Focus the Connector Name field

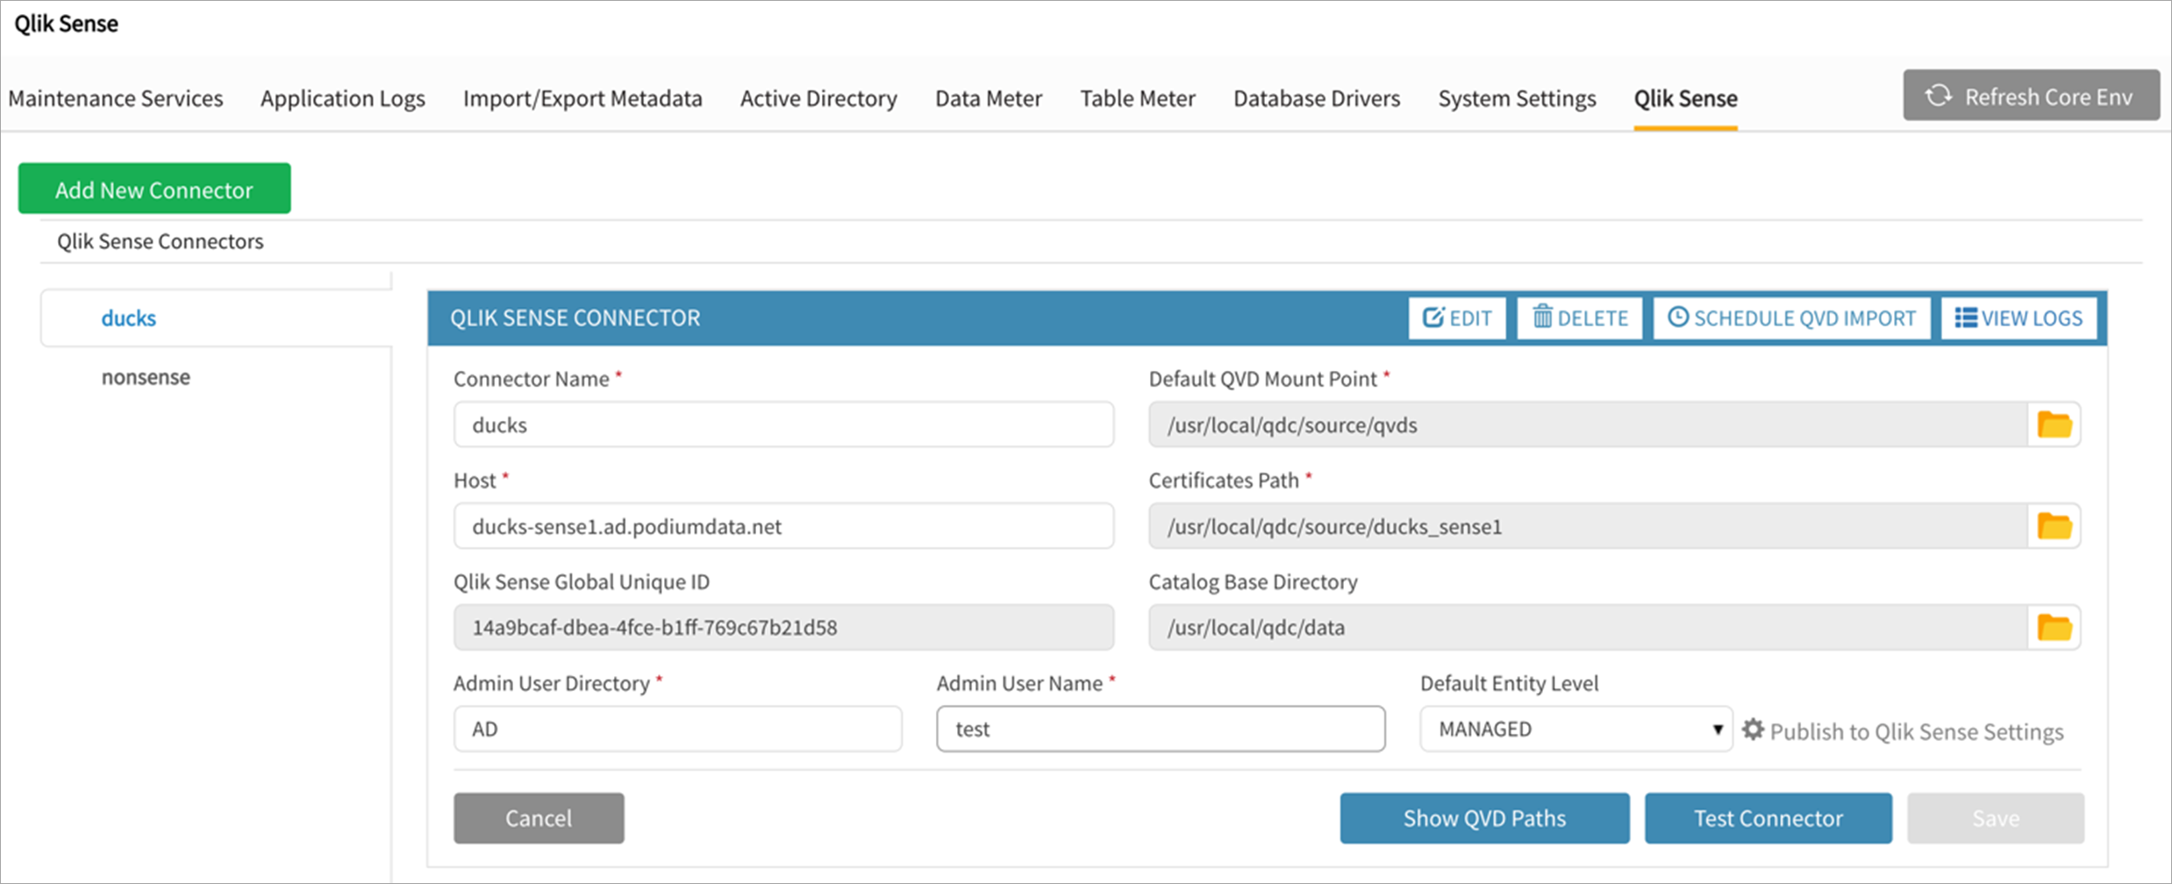tap(783, 425)
